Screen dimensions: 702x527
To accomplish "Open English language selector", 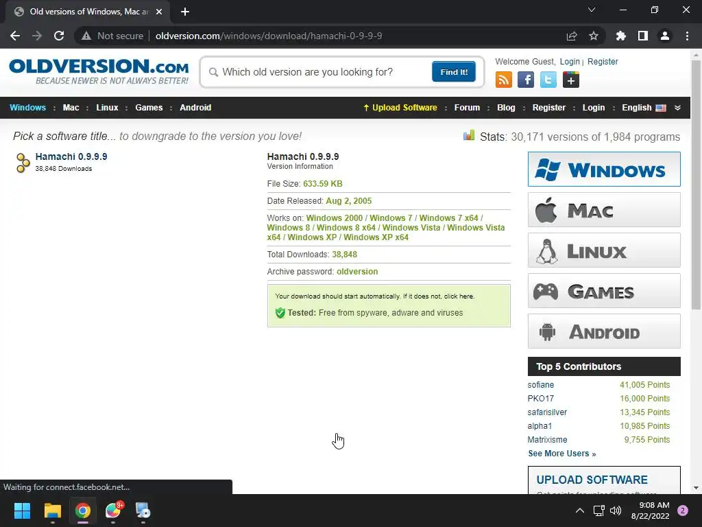I will tap(644, 108).
